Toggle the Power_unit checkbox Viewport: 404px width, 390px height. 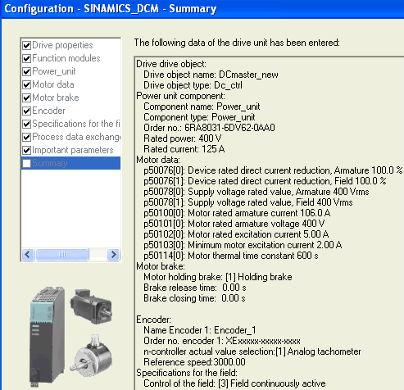[26, 71]
